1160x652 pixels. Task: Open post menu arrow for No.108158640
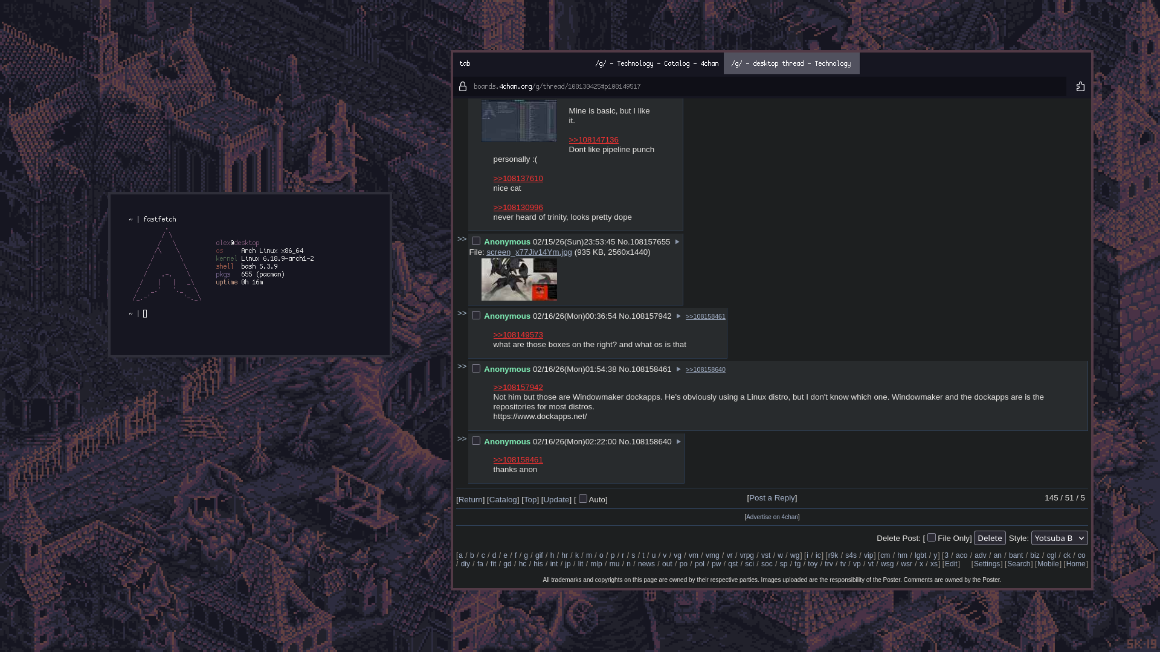678,442
